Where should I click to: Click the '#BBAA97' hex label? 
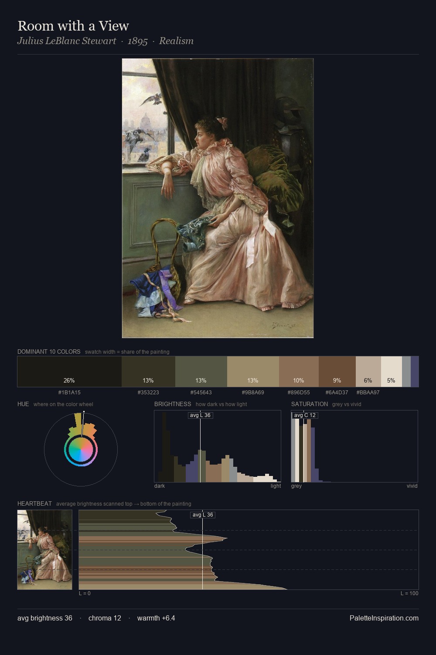pos(368,393)
